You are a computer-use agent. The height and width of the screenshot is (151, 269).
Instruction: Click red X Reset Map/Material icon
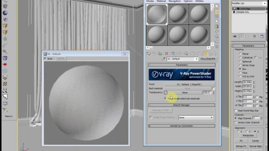pyautogui.click(x=166, y=54)
